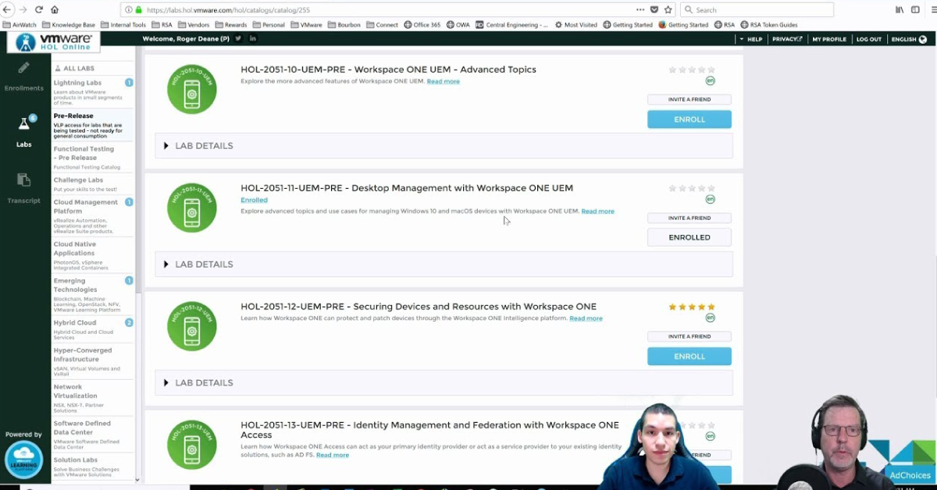Click the Labs flask icon
937x490 pixels.
click(x=23, y=125)
